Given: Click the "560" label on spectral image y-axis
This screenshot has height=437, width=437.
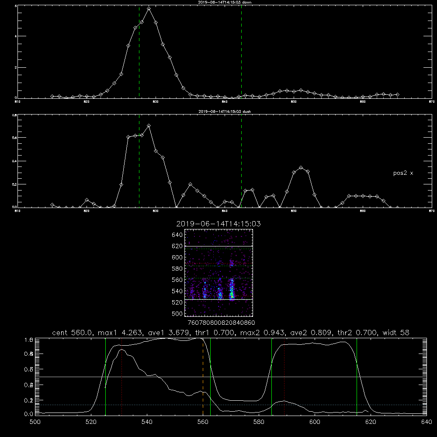Looking at the screenshot, I should click(x=177, y=280).
